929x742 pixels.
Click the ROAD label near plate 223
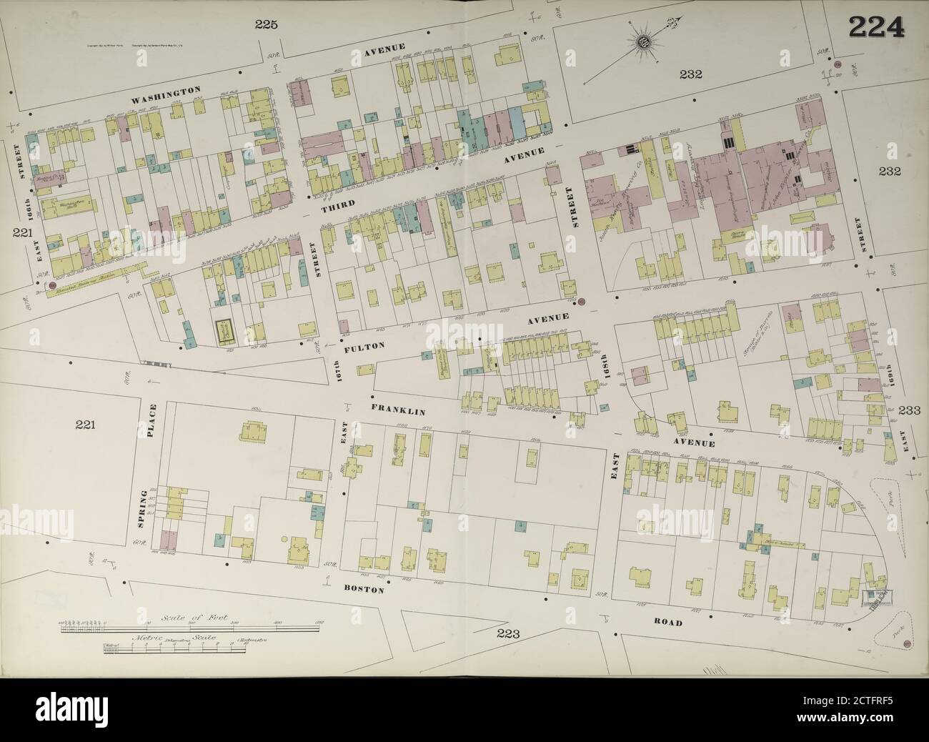tap(667, 623)
